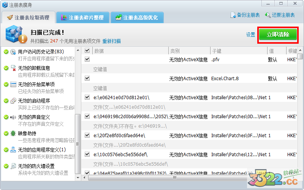Click the results table scroll-up arrow
Screen dimensions: 304x190
[300, 50]
